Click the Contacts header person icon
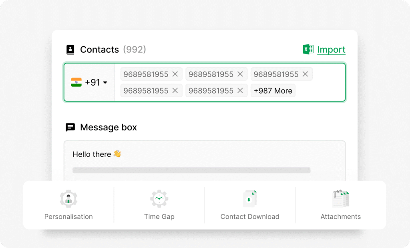The height and width of the screenshot is (248, 410). click(x=71, y=49)
